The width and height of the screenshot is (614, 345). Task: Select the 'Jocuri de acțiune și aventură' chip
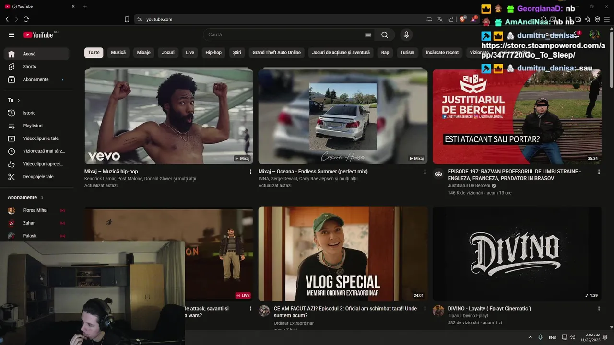[341, 53]
